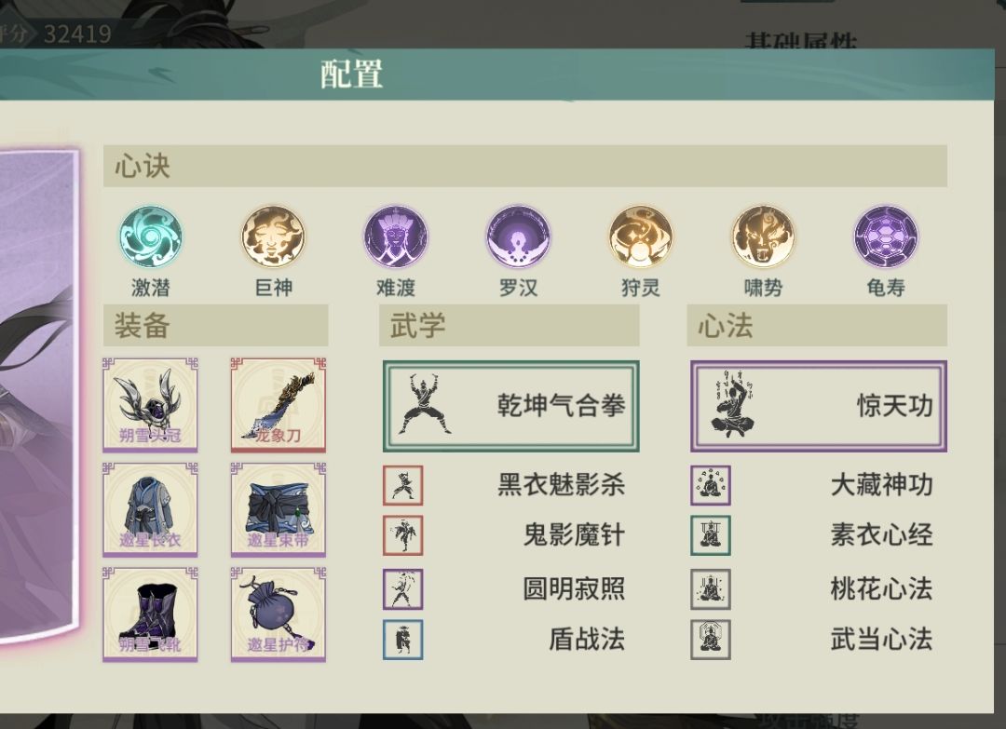1006x729 pixels.
Task: Click the 鬼影魔针 martial art entry
Action: [504, 535]
